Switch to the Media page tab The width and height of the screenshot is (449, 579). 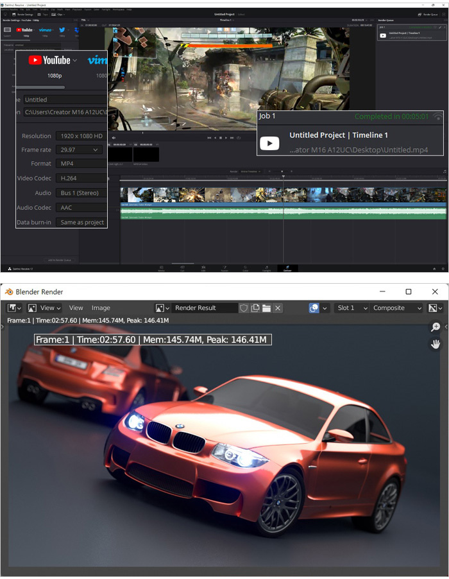pyautogui.click(x=161, y=268)
